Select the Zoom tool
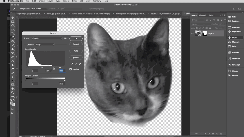The image size is (244, 137). click(13, 92)
